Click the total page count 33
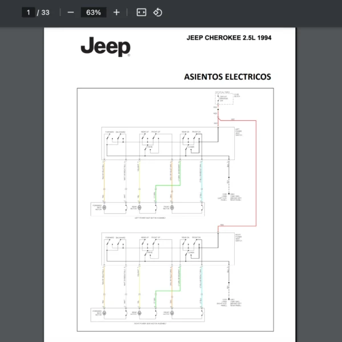 point(46,13)
